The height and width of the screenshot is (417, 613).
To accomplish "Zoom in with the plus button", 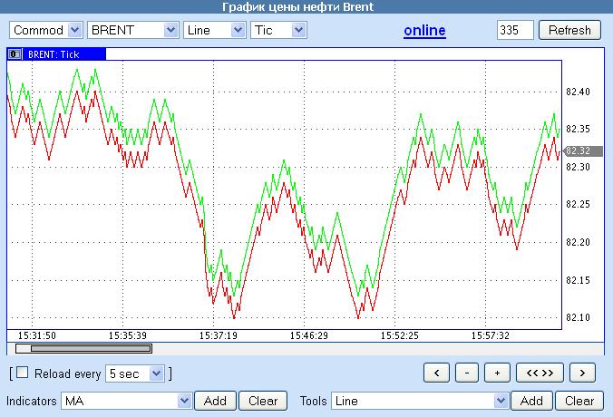I will click(x=497, y=373).
